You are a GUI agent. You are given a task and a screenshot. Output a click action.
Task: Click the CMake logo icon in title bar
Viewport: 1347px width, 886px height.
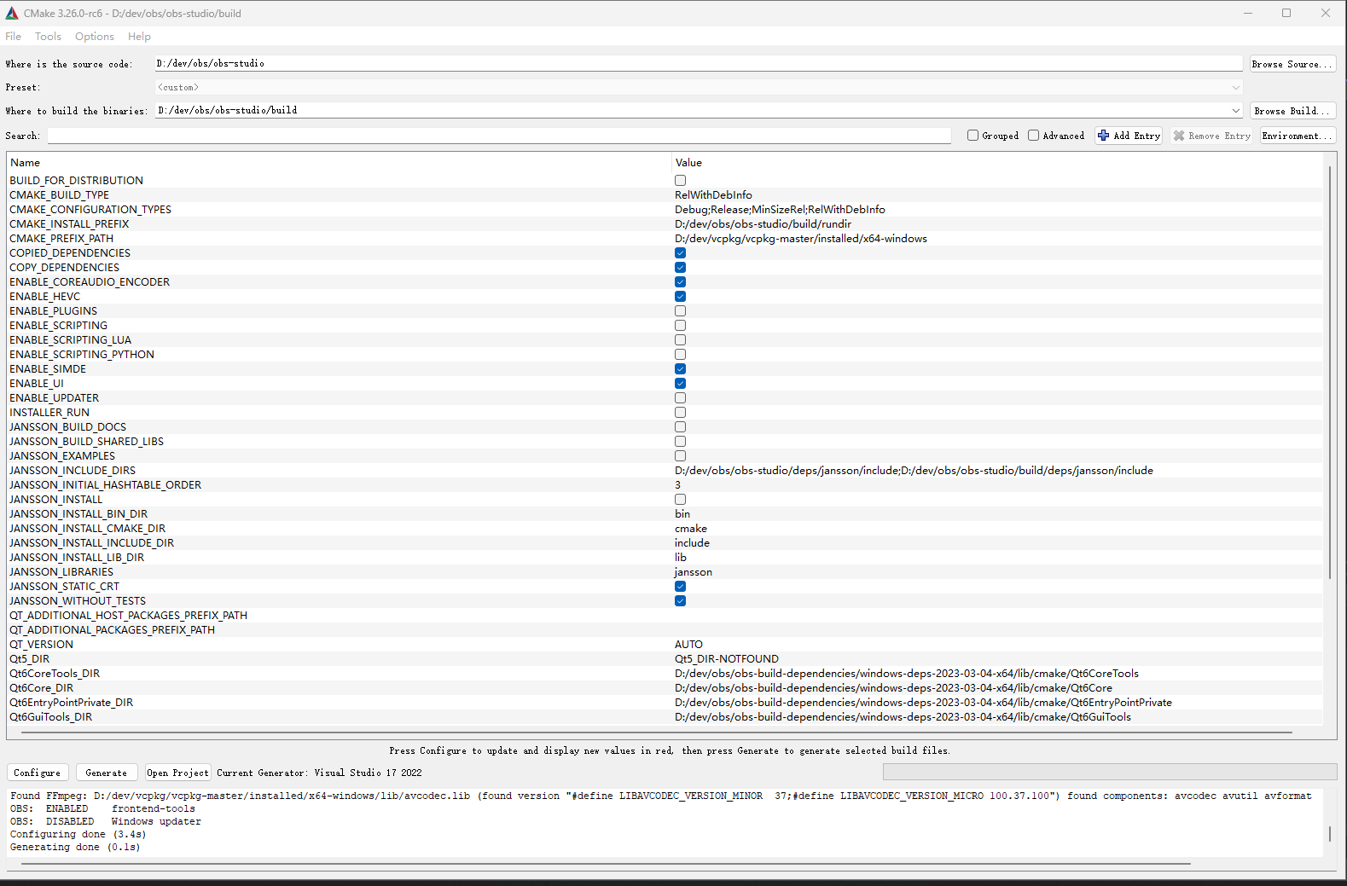click(x=12, y=13)
